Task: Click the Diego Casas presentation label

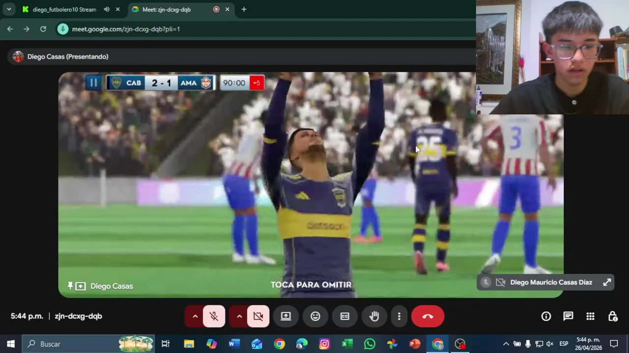Action: 112,286
